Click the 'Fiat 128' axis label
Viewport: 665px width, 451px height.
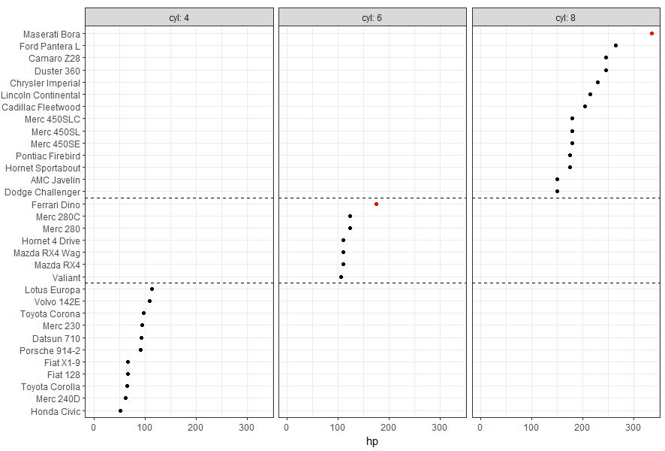point(64,374)
